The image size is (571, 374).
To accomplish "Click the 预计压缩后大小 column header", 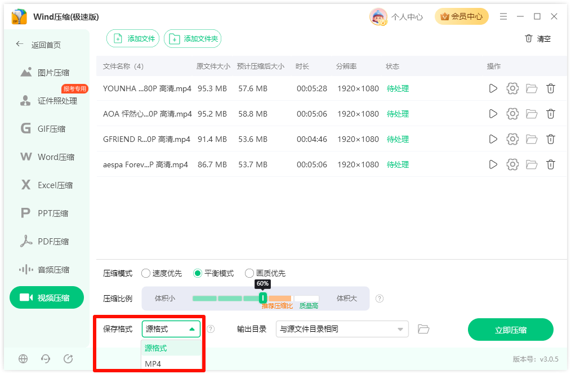I will point(261,66).
